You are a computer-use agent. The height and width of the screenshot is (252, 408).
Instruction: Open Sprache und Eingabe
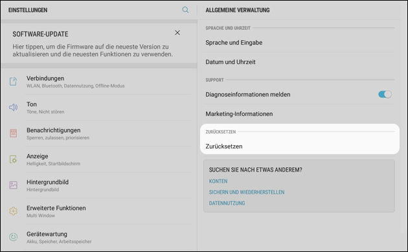(x=299, y=43)
